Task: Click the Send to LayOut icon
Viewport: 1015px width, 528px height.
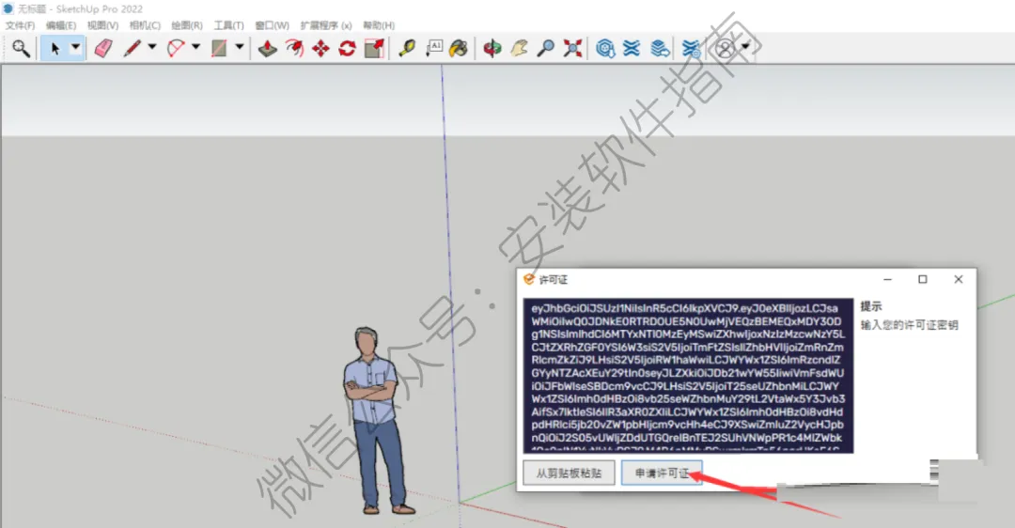Action: 660,49
